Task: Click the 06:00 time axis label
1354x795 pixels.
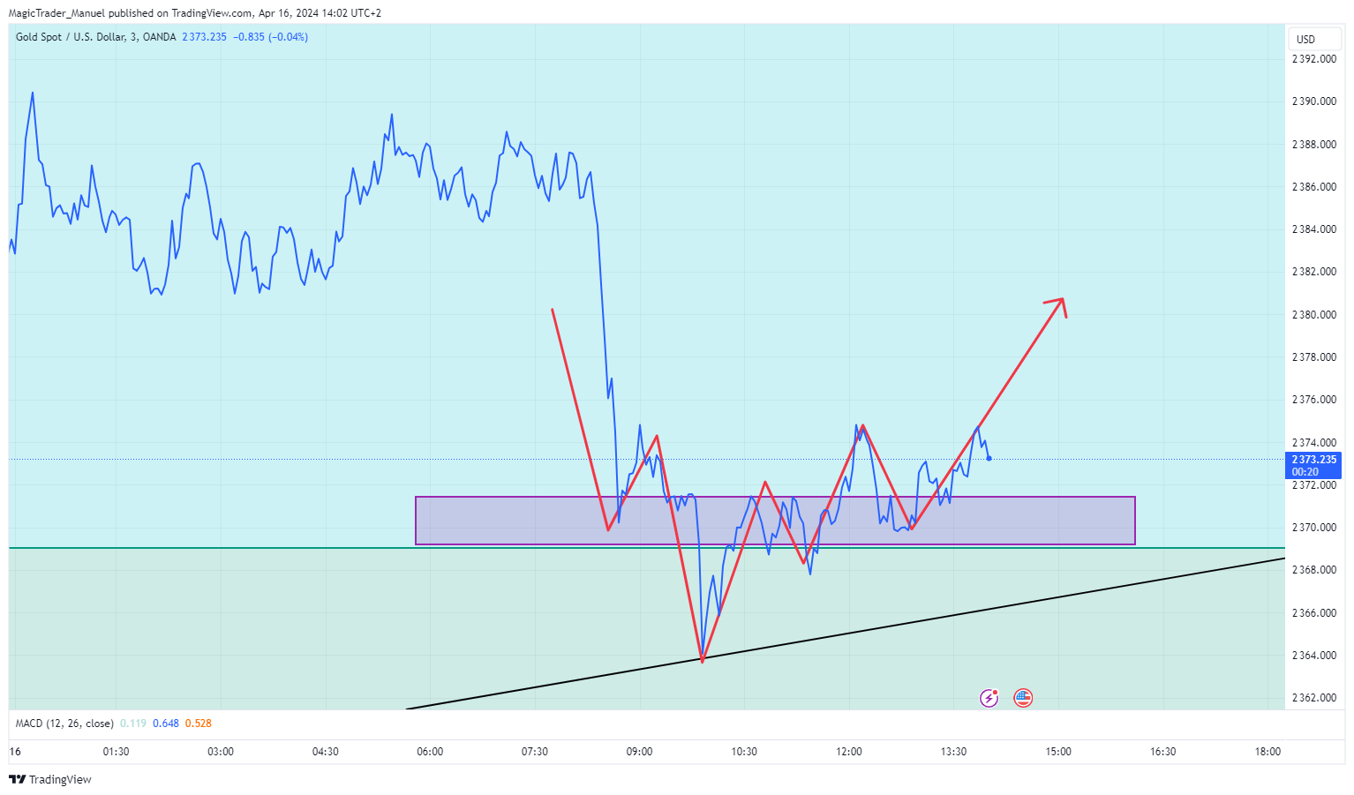Action: (x=430, y=752)
